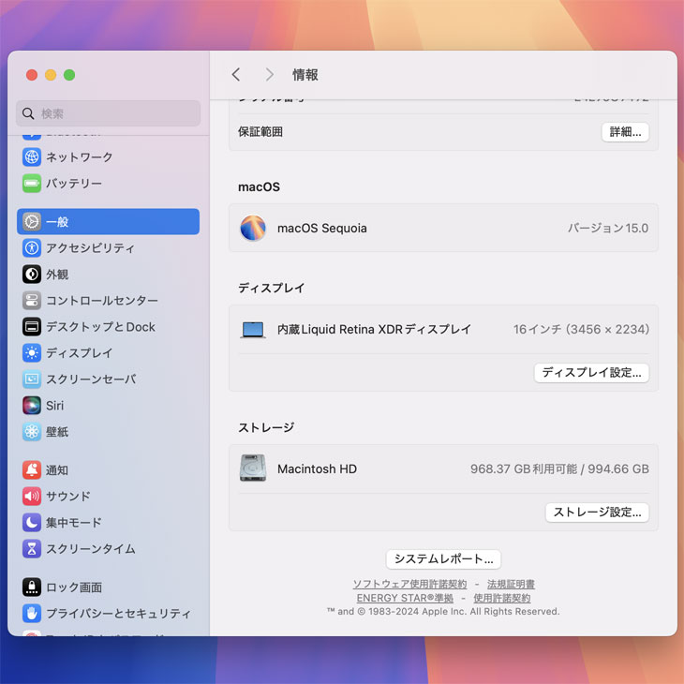The width and height of the screenshot is (684, 684).
Task: Click the Warranty Details (詳細...) button
Action: pos(625,132)
